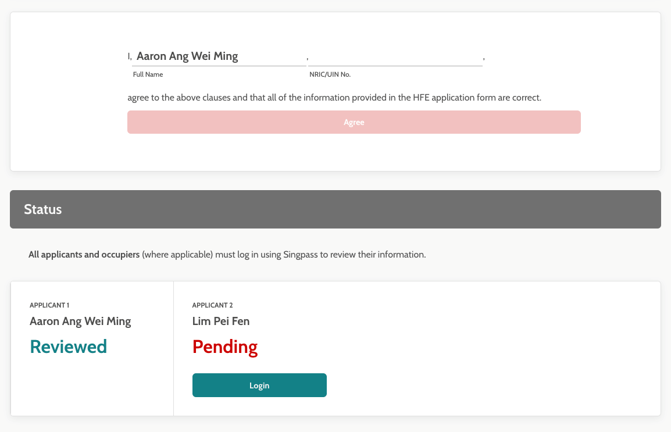
Task: Click the "I," prefix before Full Name
Action: (x=130, y=56)
